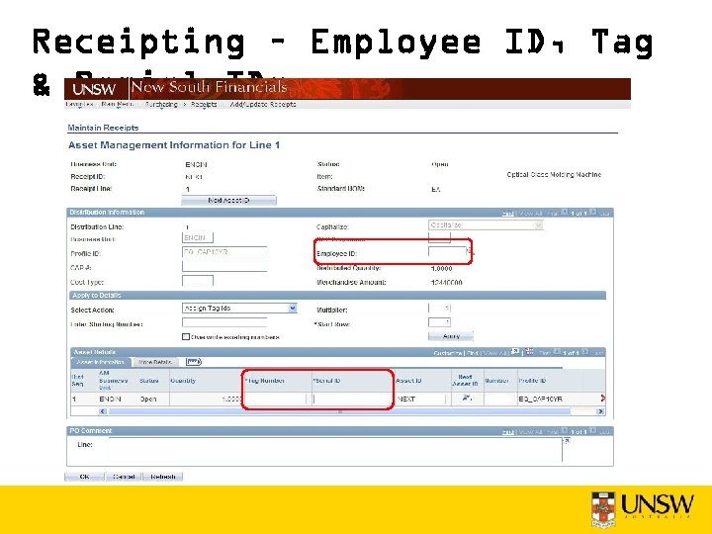
Task: Click the grid scrollbar right arrow
Action: click(x=600, y=411)
